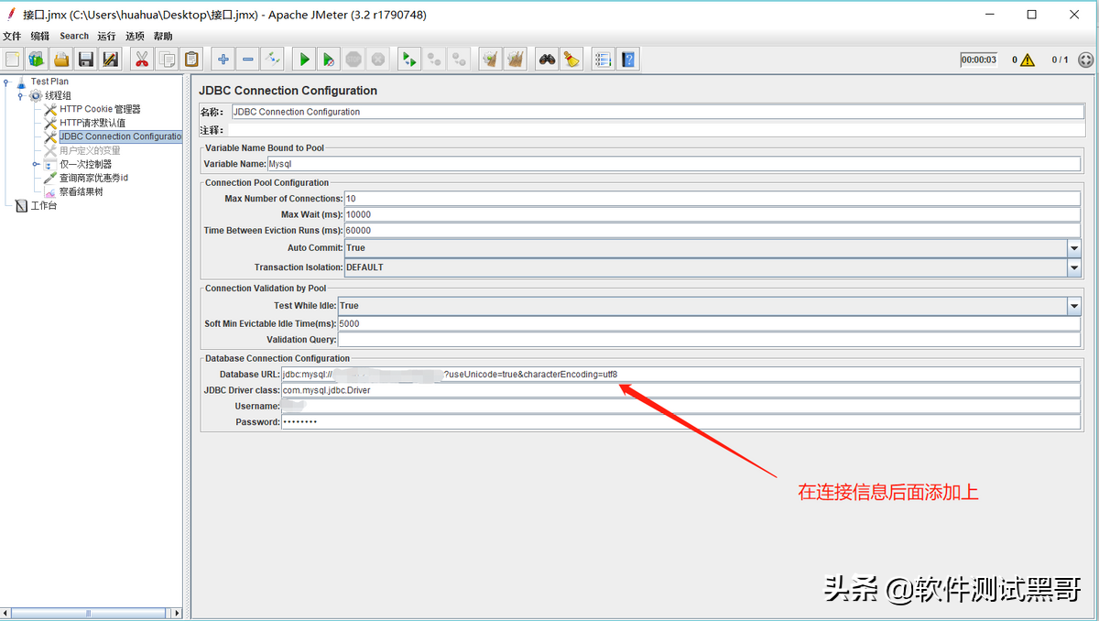Expand the 仅一次控制器 tree node handle

tap(36, 164)
